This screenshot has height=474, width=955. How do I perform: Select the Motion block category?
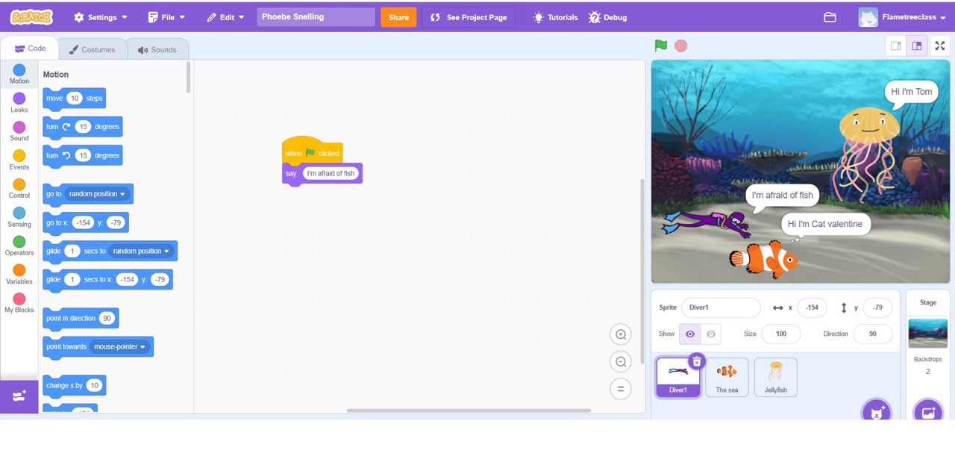(19, 74)
